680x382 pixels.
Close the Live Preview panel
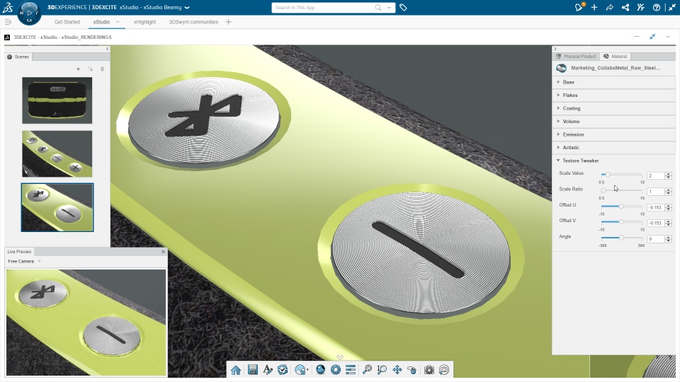(163, 251)
